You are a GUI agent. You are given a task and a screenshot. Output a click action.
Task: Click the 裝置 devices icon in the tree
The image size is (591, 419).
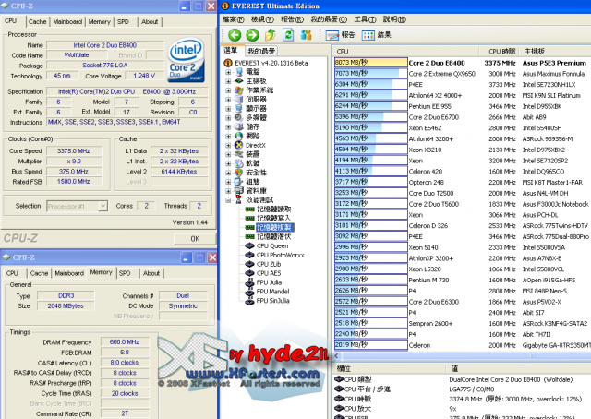point(238,154)
